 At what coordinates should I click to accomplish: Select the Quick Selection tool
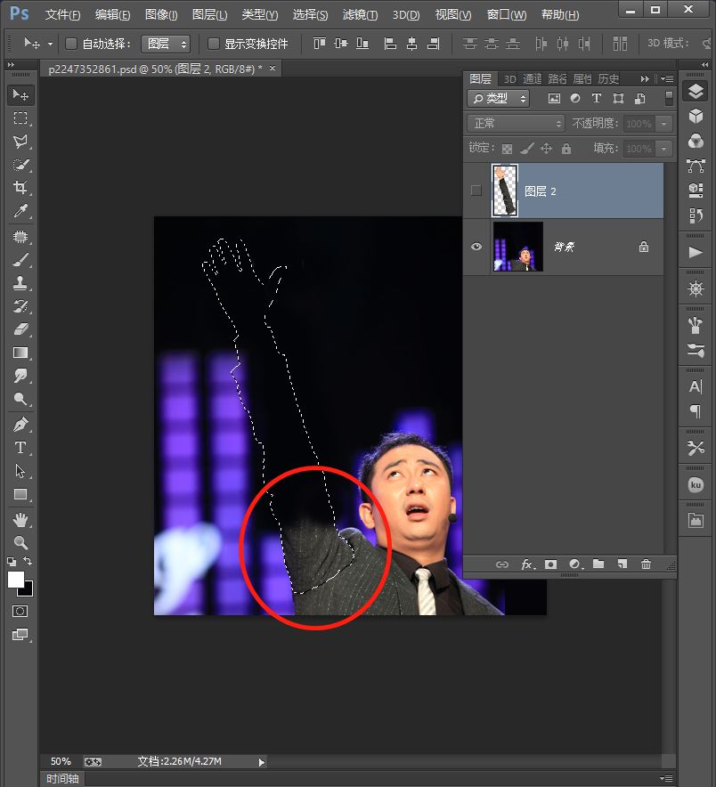click(x=20, y=165)
